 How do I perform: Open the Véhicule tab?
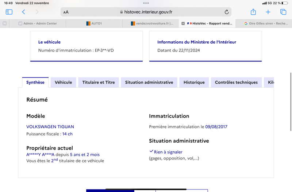click(63, 82)
